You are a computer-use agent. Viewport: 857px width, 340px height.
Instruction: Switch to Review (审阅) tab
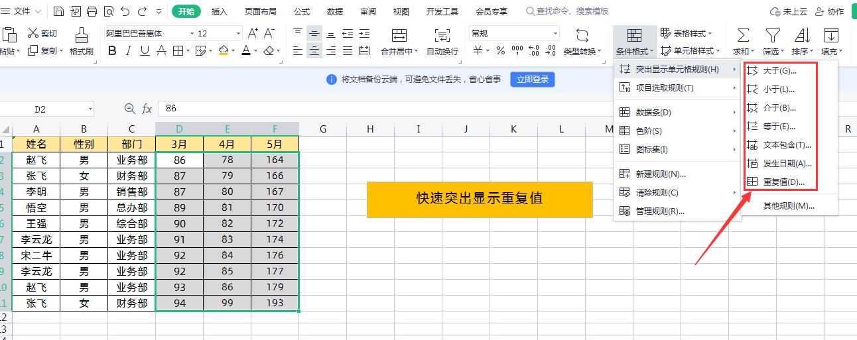point(368,11)
